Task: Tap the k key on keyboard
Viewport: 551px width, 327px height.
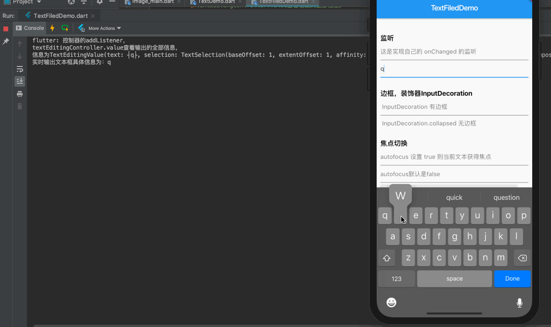Action: (501, 237)
